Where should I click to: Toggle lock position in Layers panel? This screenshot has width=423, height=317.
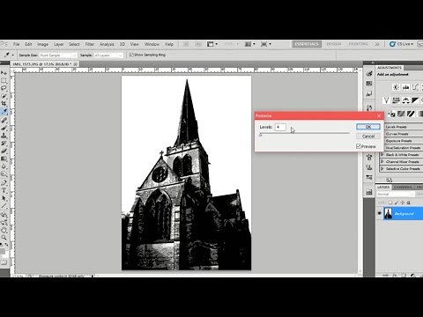point(403,203)
